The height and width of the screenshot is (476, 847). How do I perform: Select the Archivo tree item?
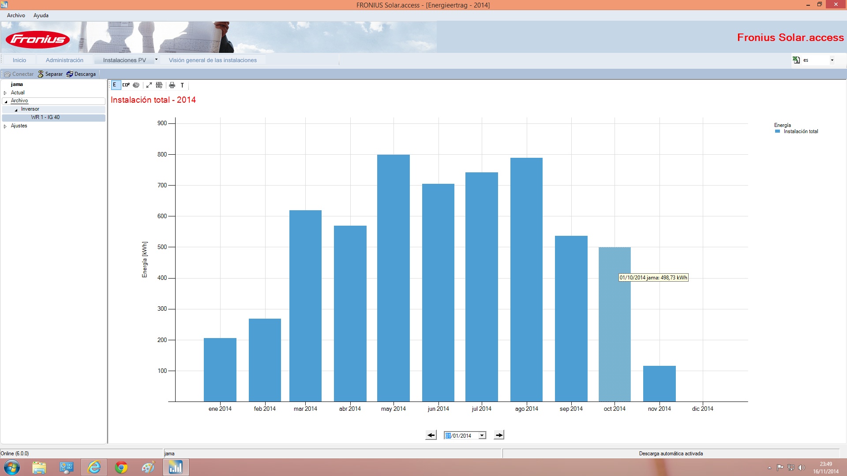click(19, 101)
